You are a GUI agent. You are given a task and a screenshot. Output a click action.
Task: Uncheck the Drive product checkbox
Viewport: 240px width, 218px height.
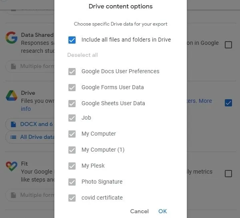click(x=228, y=103)
